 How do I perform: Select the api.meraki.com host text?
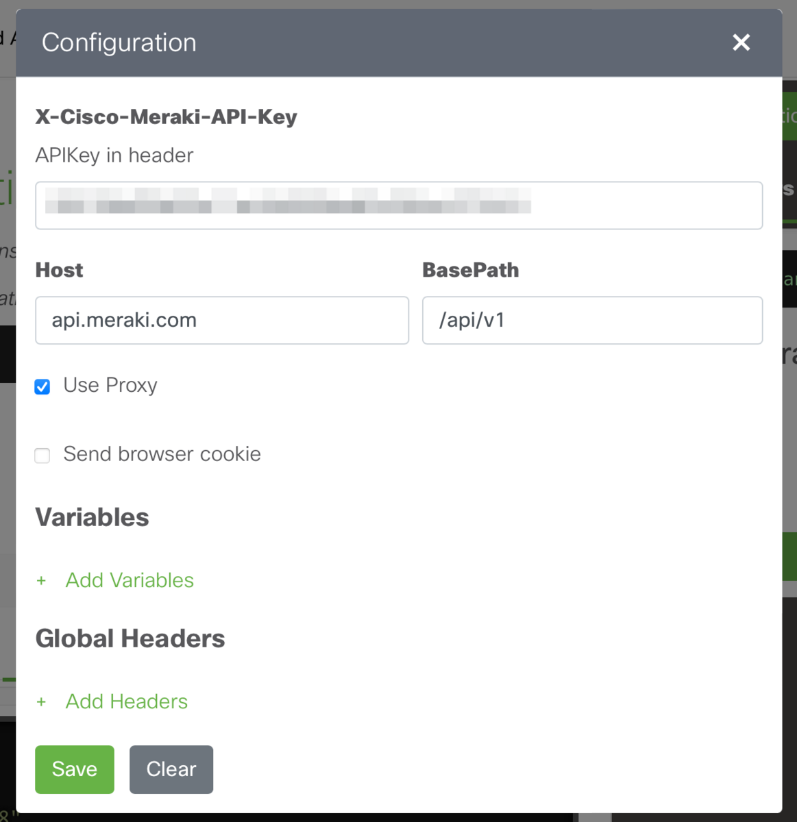coord(124,320)
